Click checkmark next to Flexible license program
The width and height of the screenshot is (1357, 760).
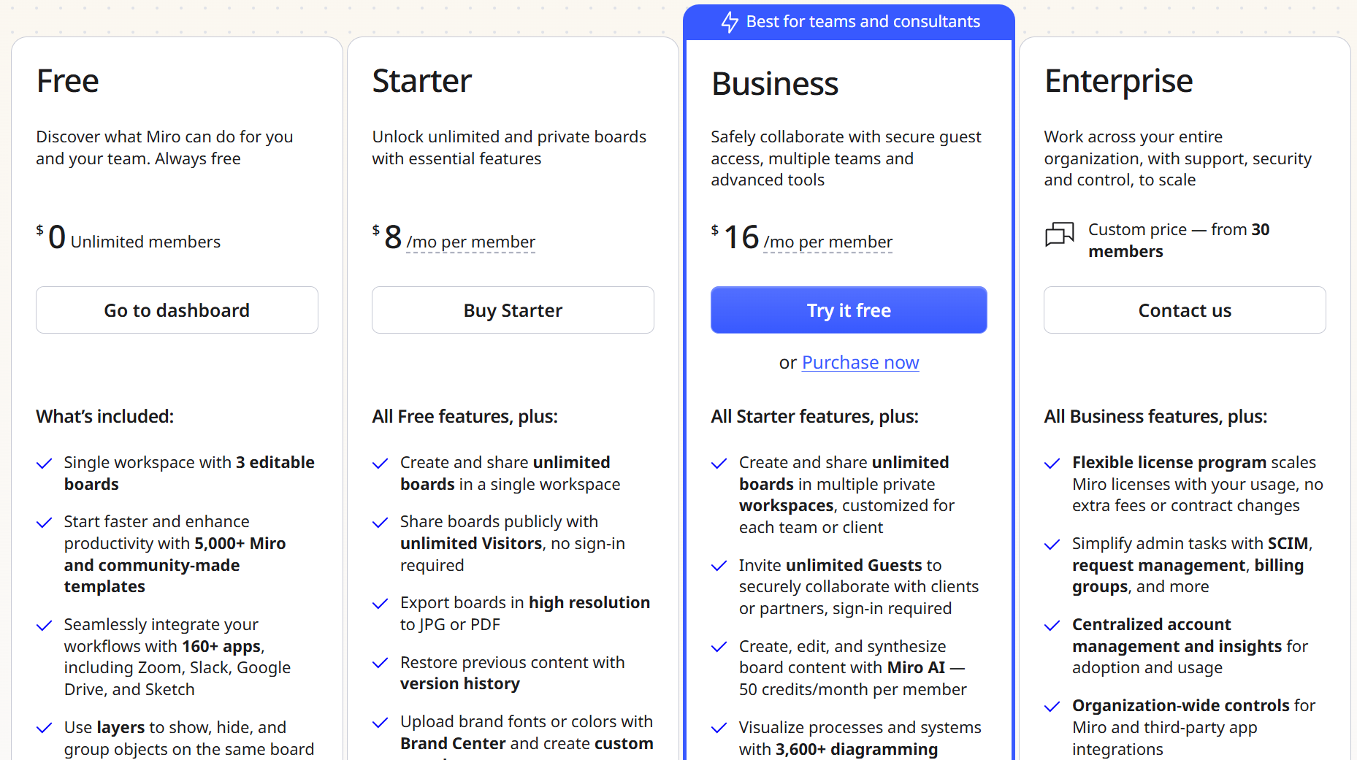pos(1052,464)
